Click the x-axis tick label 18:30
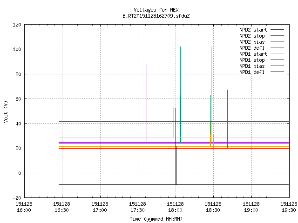 click(213, 210)
